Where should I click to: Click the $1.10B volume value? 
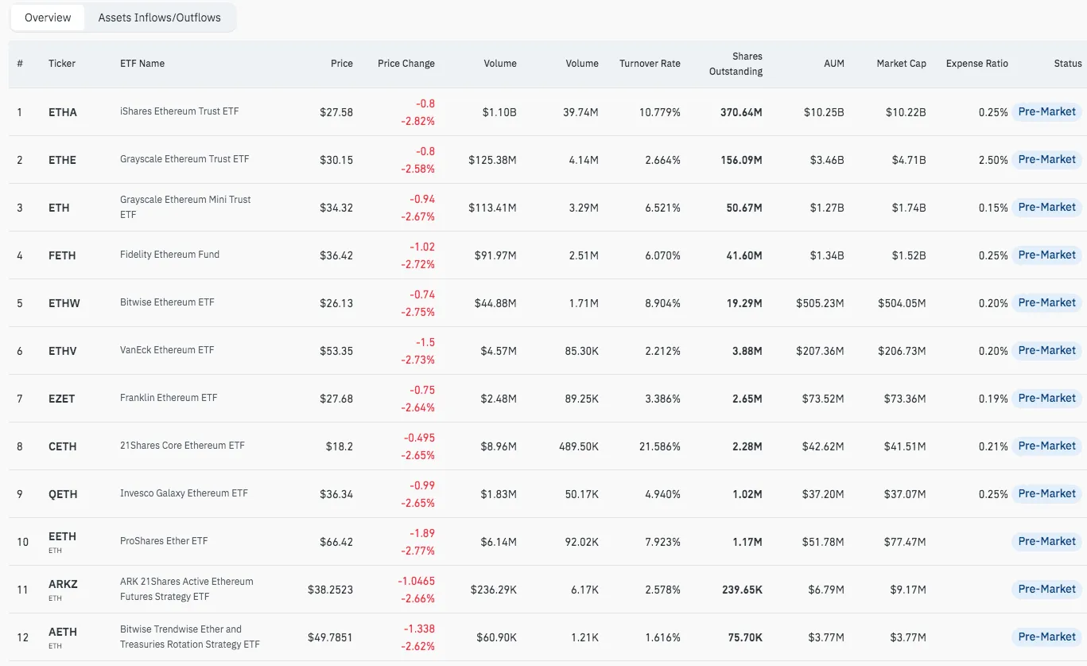click(x=499, y=112)
